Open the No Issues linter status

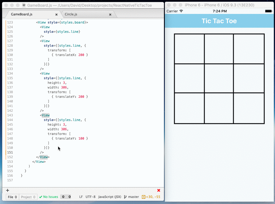tap(49, 197)
